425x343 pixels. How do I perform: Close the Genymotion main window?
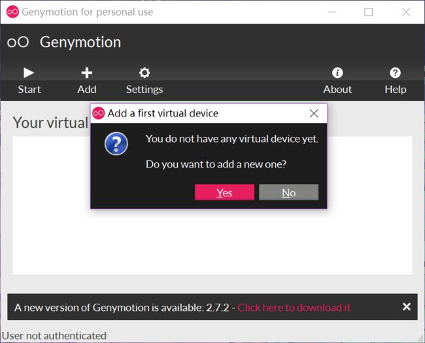tap(406, 12)
